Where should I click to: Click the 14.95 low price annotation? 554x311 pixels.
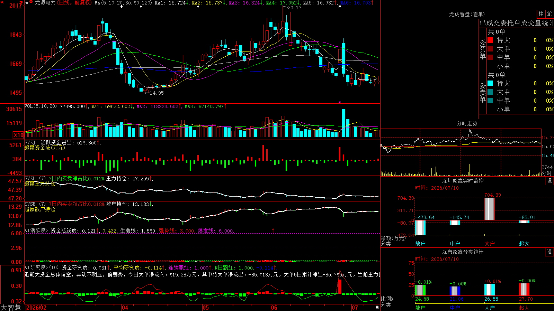pos(157,93)
